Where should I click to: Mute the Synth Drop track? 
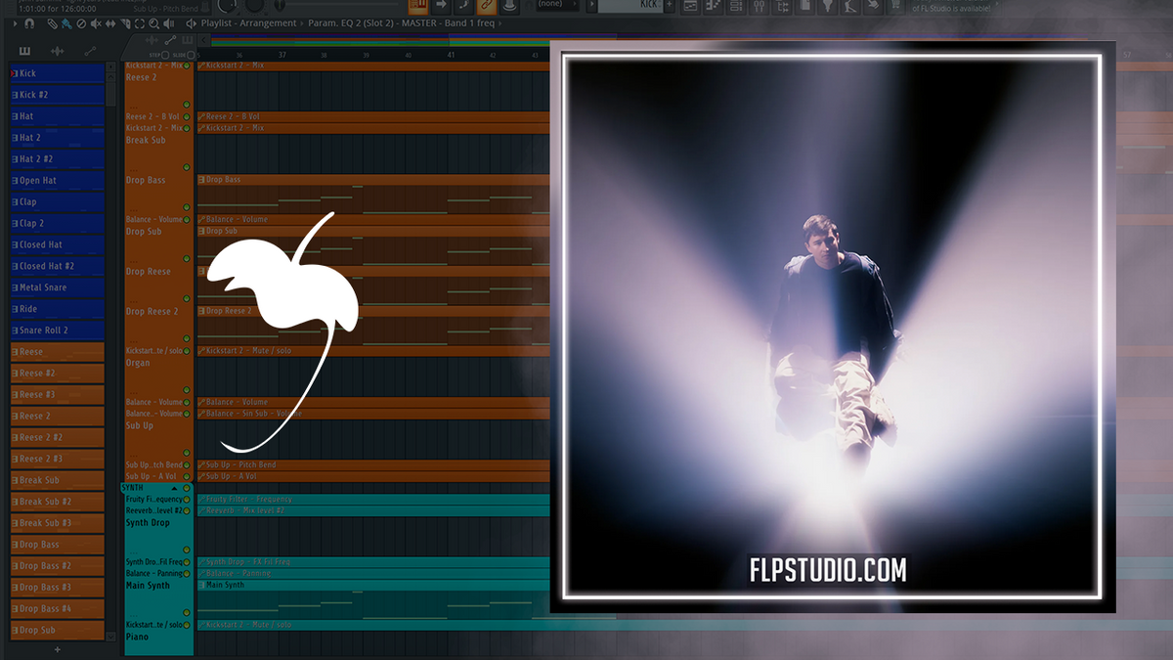tap(186, 539)
